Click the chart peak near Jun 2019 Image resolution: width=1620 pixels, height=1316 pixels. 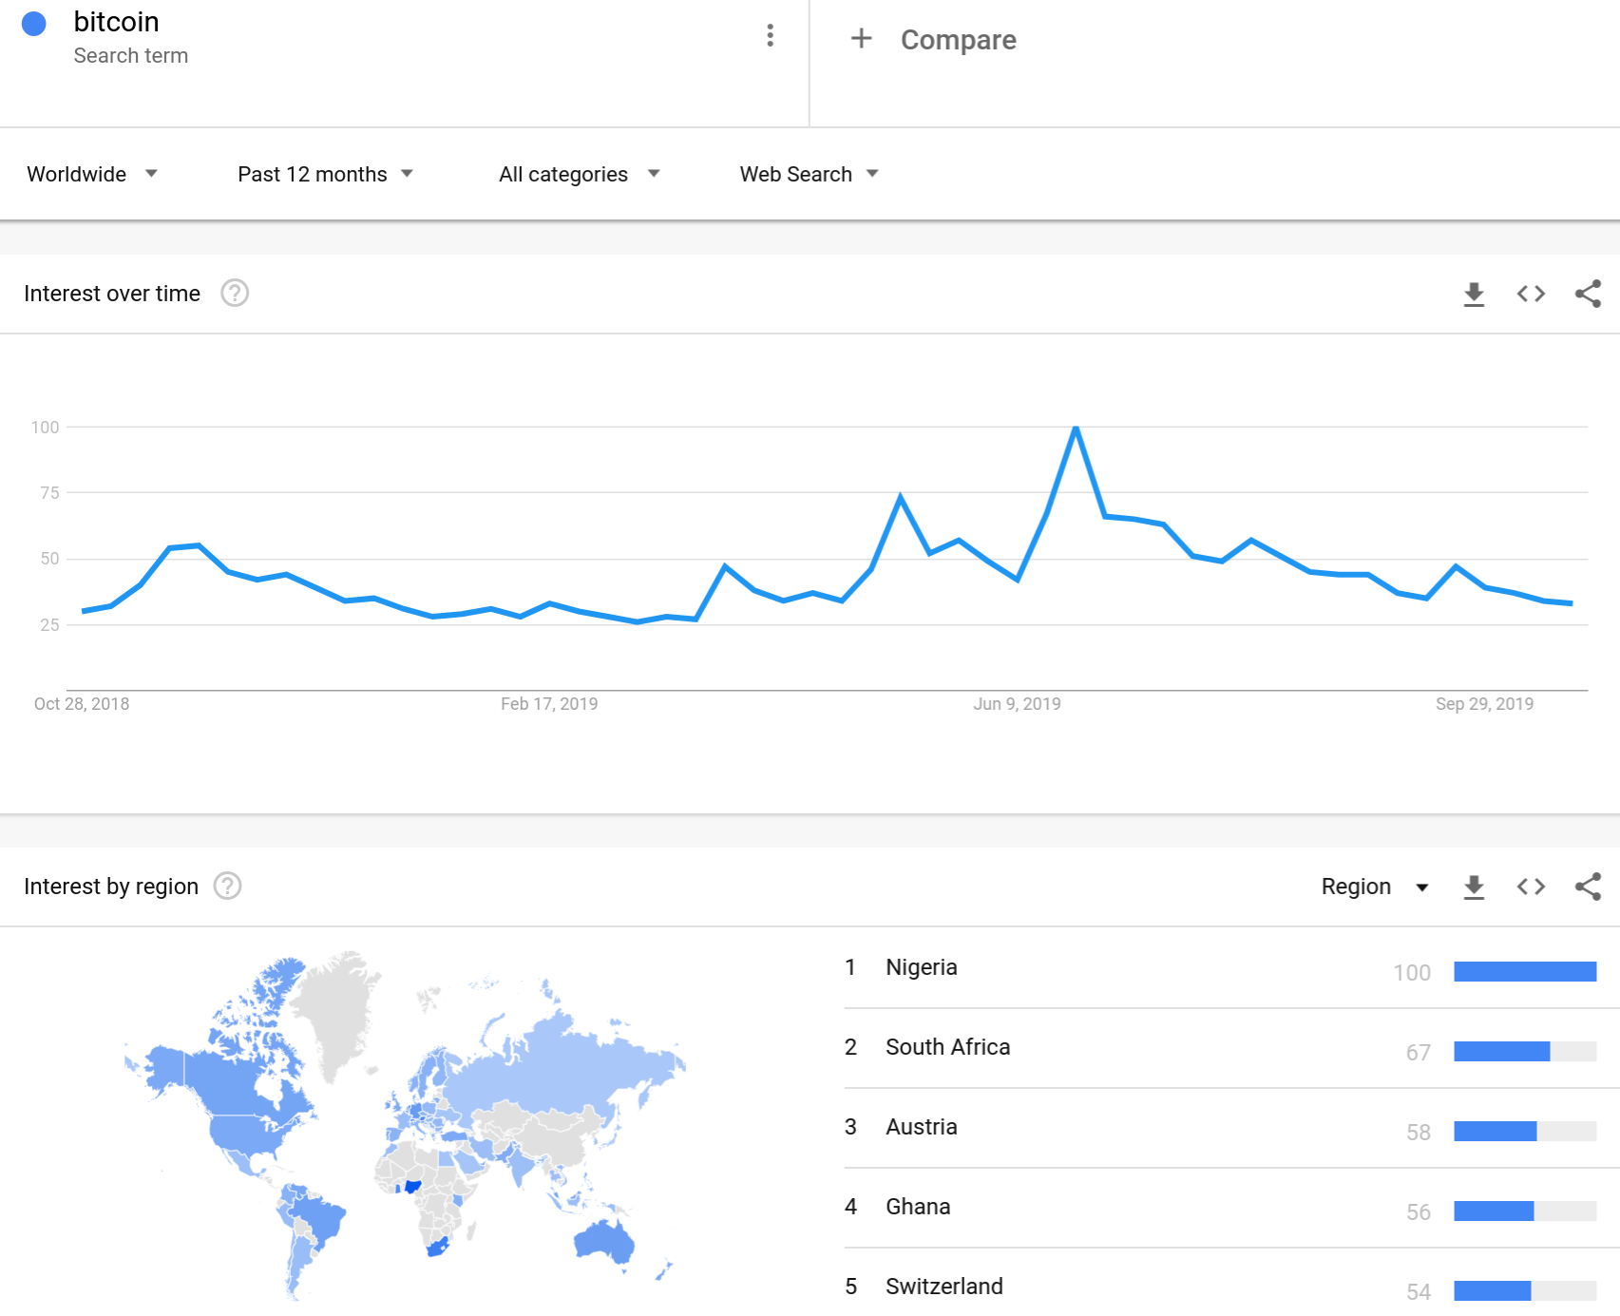pyautogui.click(x=1076, y=428)
